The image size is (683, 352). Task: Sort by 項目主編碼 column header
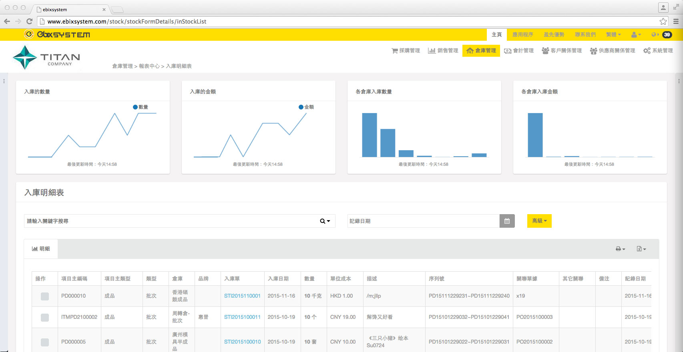[x=79, y=278]
